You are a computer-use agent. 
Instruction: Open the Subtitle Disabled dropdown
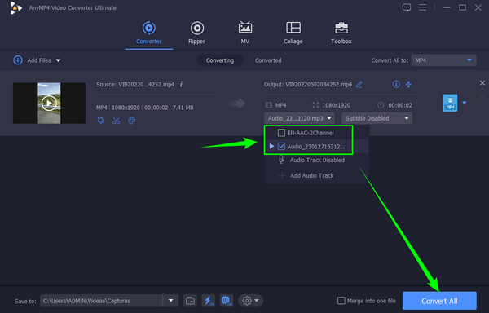click(377, 118)
